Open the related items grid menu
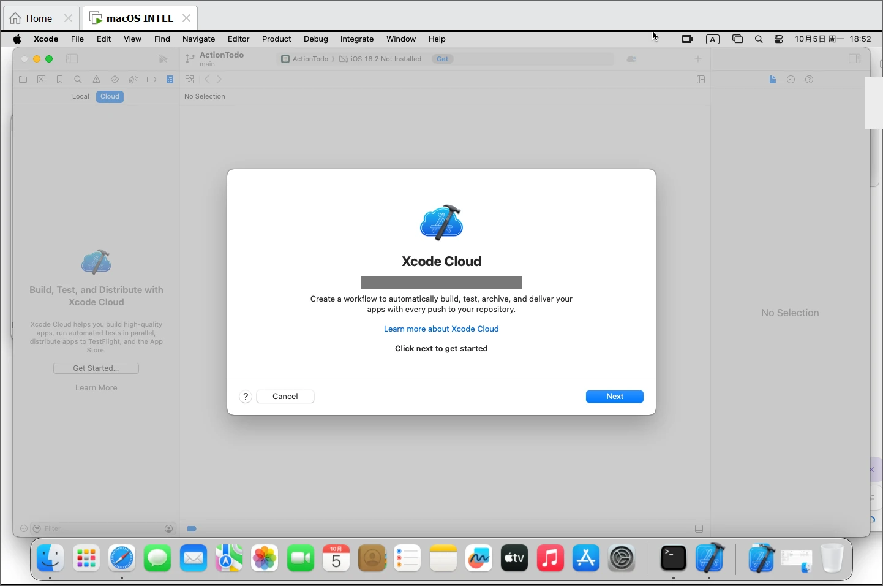This screenshot has width=883, height=586. [x=190, y=80]
